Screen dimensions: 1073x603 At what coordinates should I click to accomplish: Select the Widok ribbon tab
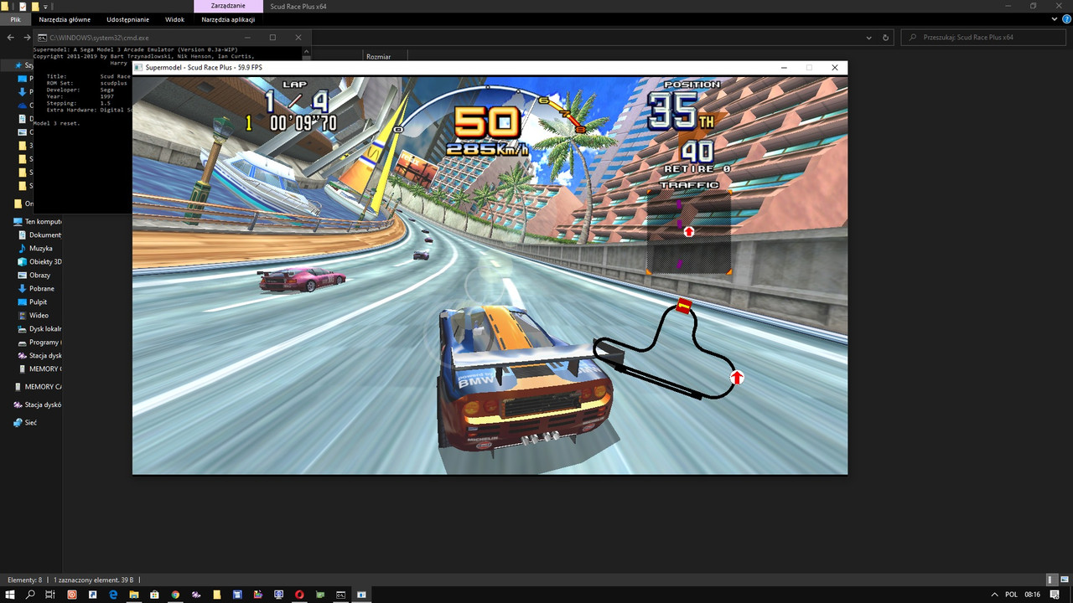click(175, 19)
